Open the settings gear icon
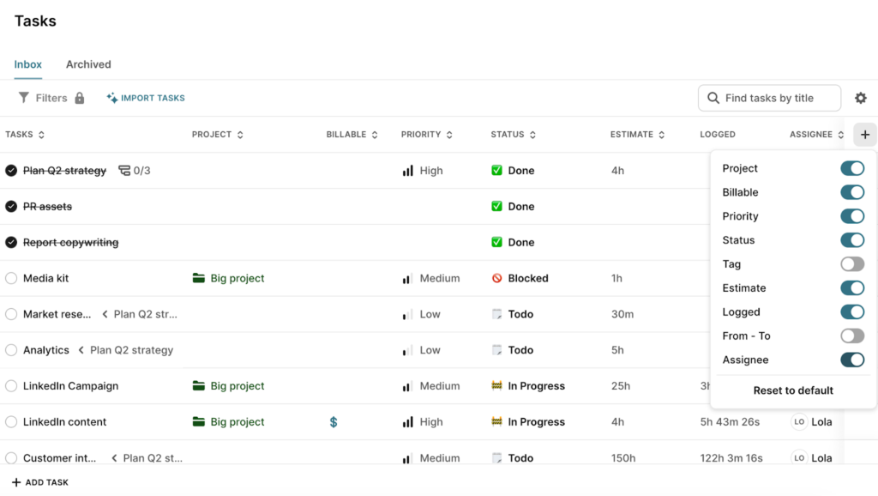 tap(861, 99)
